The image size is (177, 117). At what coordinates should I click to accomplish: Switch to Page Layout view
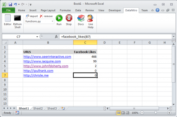coord(123,113)
